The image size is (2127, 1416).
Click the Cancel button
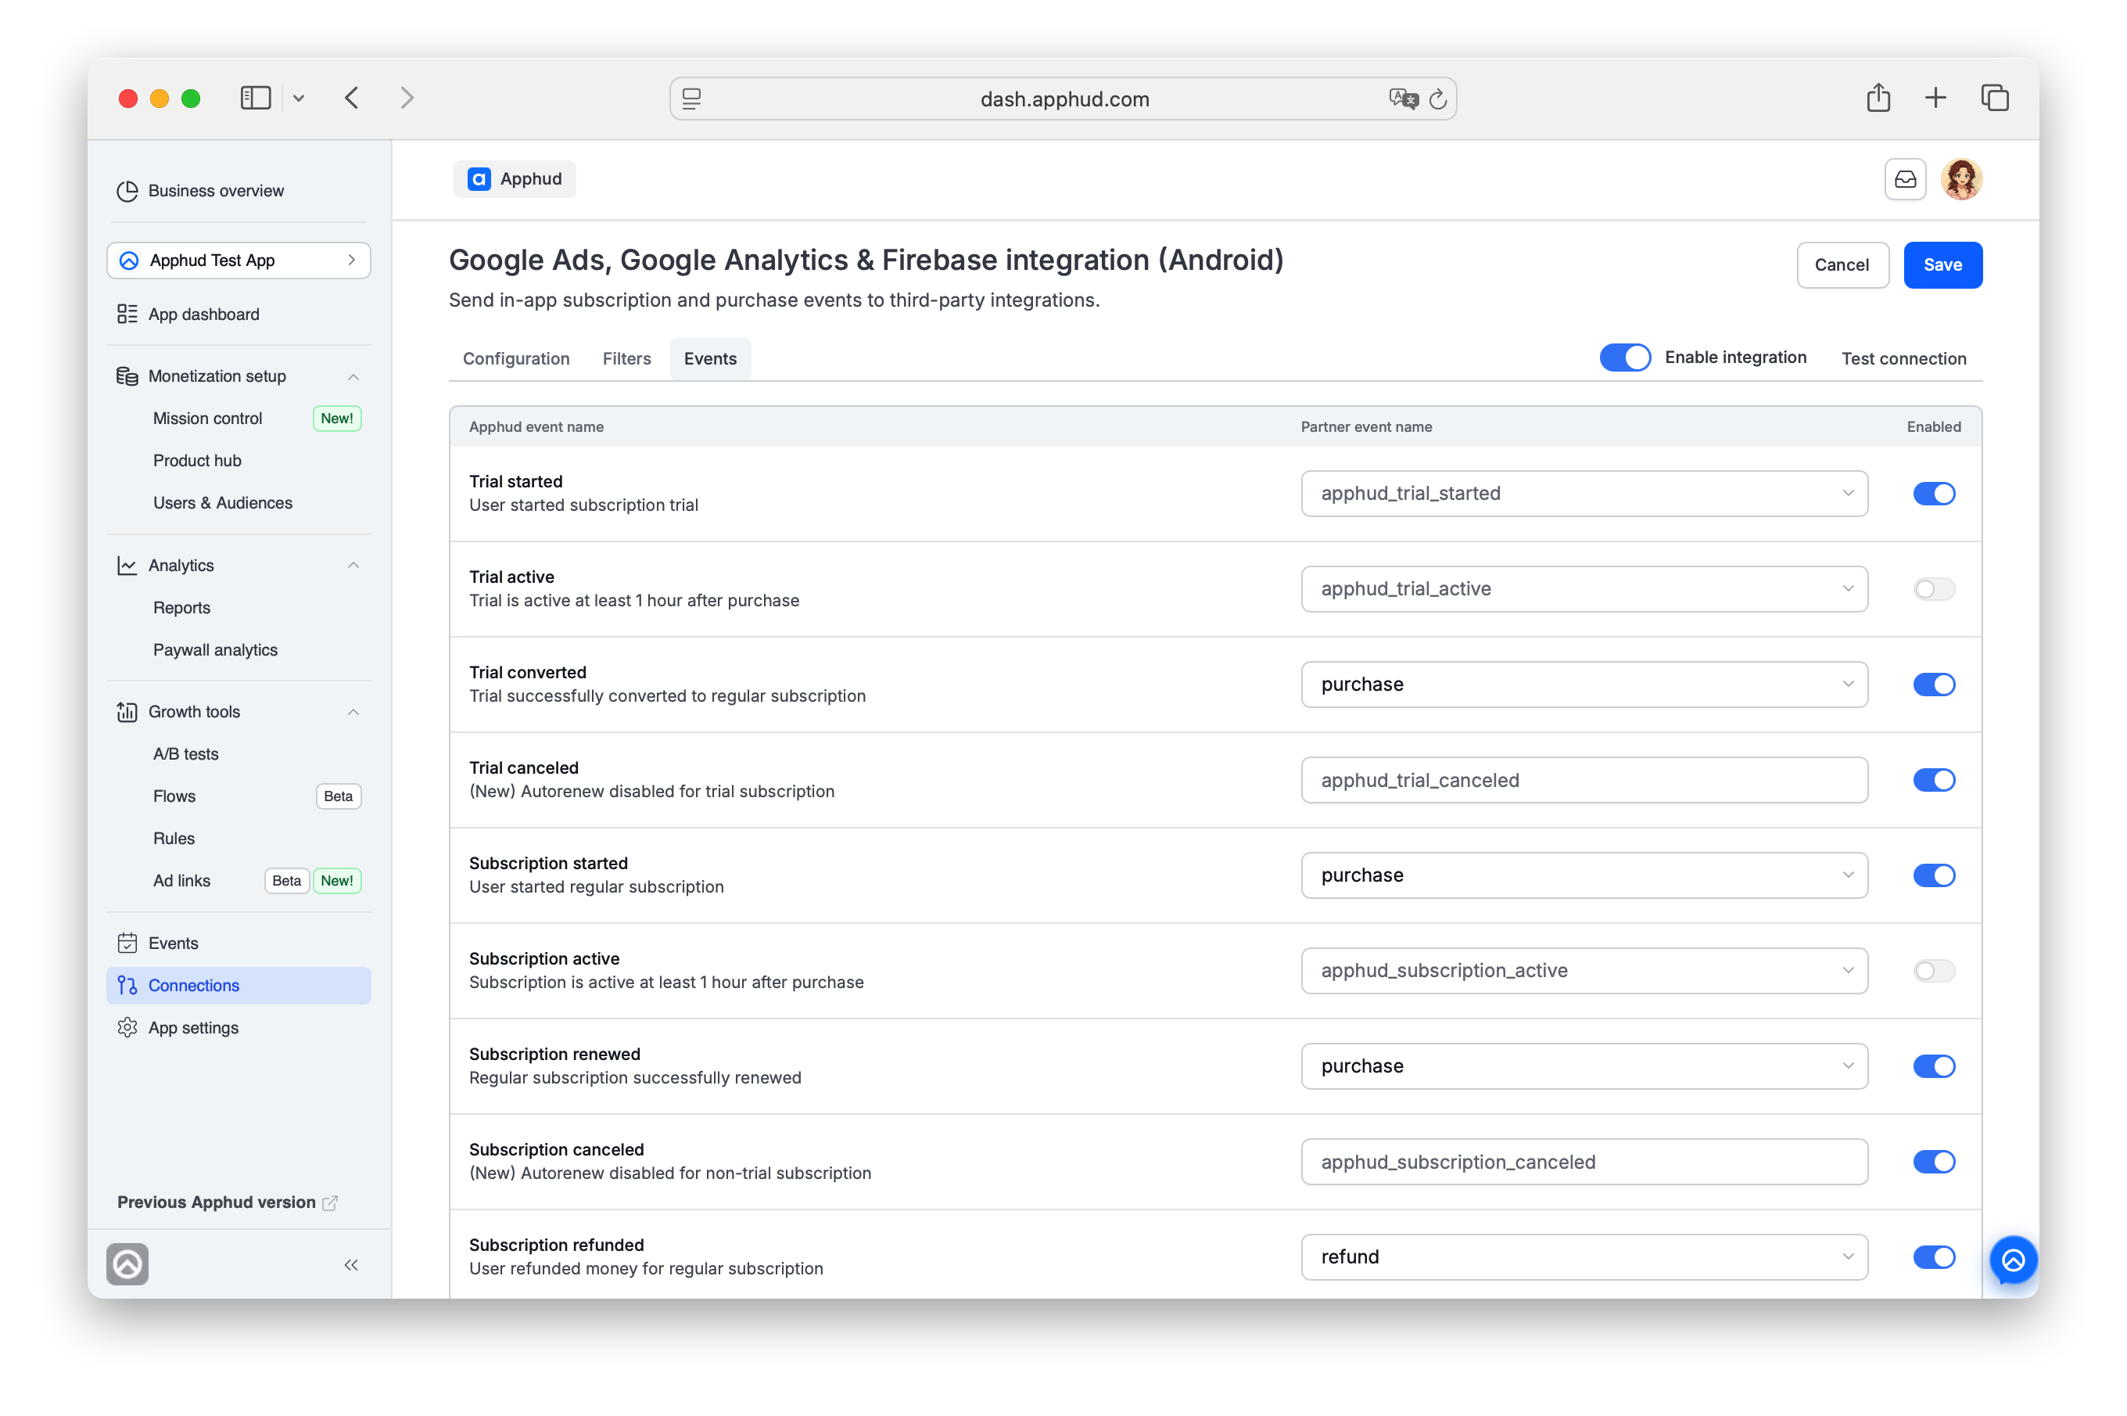[1842, 264]
